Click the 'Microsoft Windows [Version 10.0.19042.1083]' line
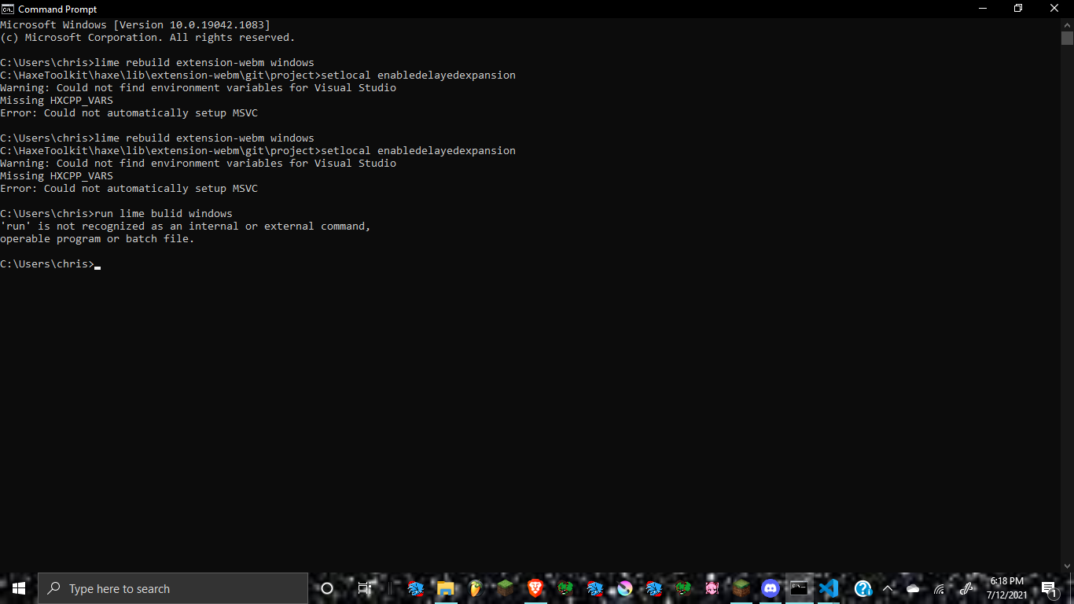Image resolution: width=1074 pixels, height=604 pixels. 135,25
